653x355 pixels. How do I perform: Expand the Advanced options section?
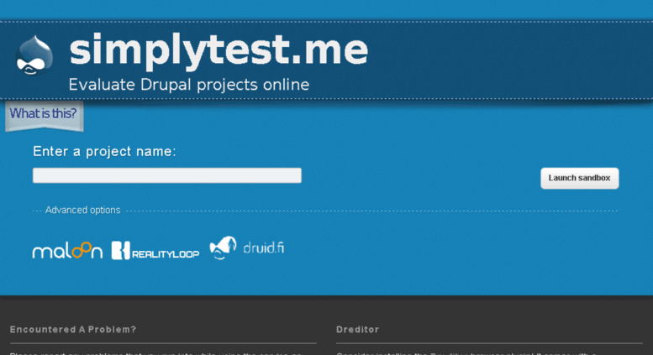(x=82, y=210)
